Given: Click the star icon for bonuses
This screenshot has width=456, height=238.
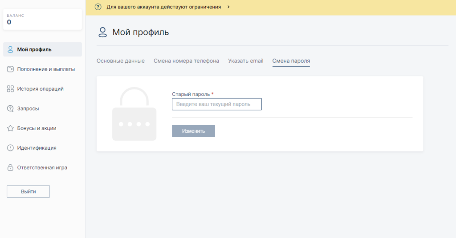Looking at the screenshot, I should pyautogui.click(x=10, y=128).
